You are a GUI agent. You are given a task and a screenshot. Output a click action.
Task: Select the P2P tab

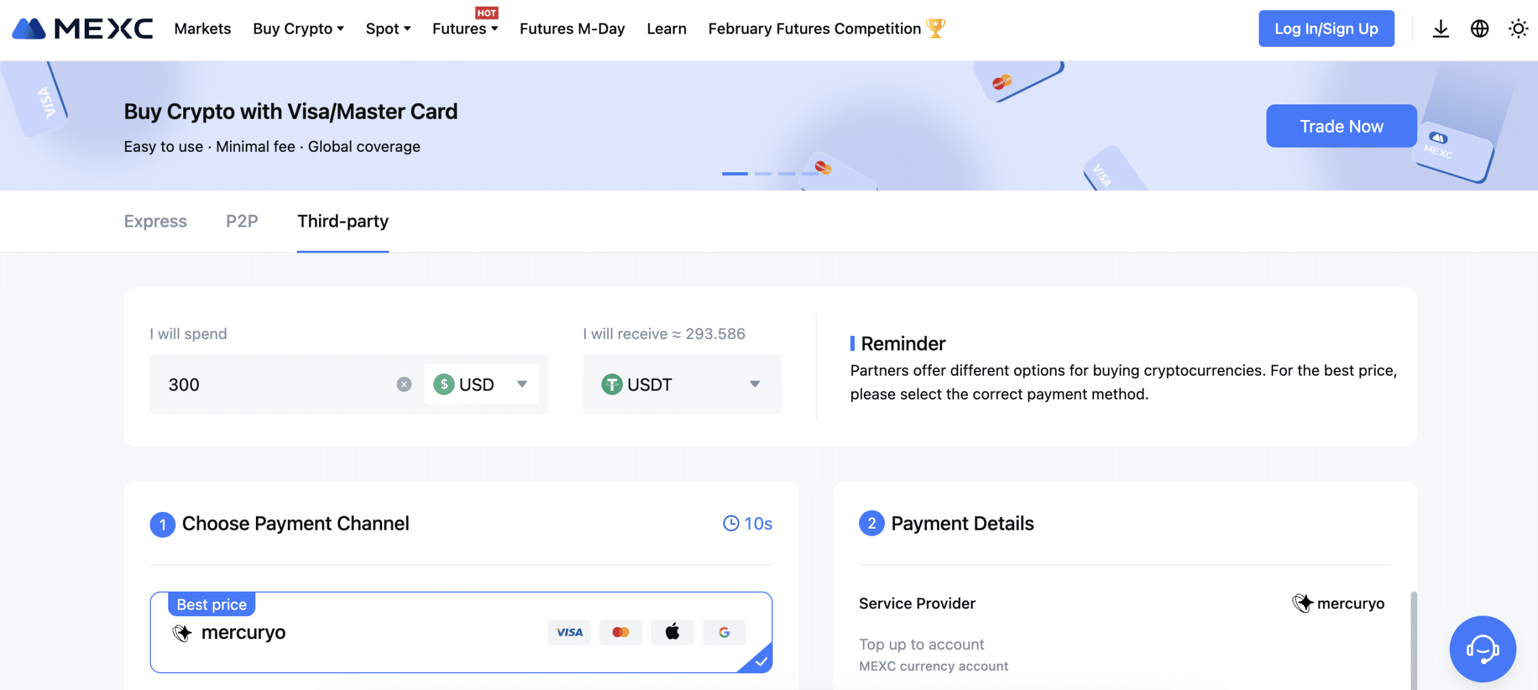pos(242,220)
